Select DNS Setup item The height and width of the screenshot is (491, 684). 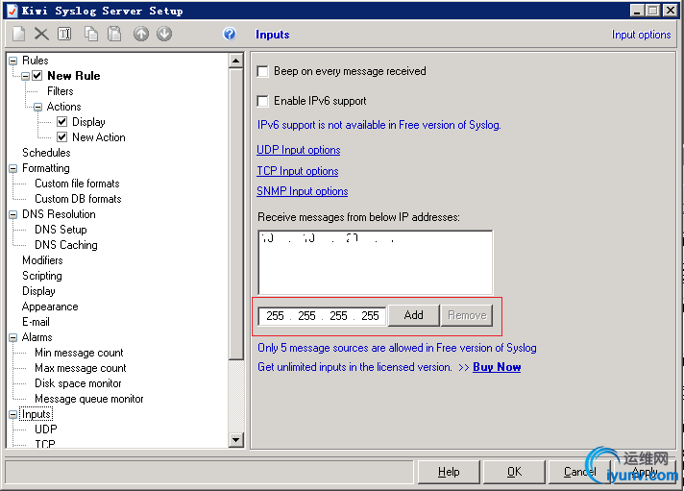61,230
